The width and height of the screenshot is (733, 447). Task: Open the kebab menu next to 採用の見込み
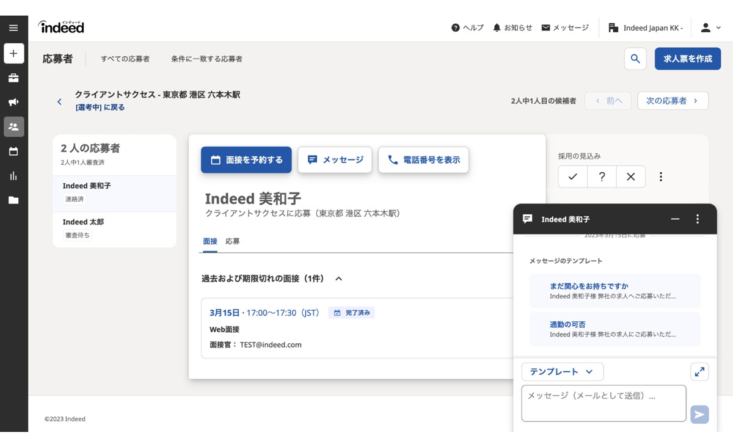pos(661,176)
